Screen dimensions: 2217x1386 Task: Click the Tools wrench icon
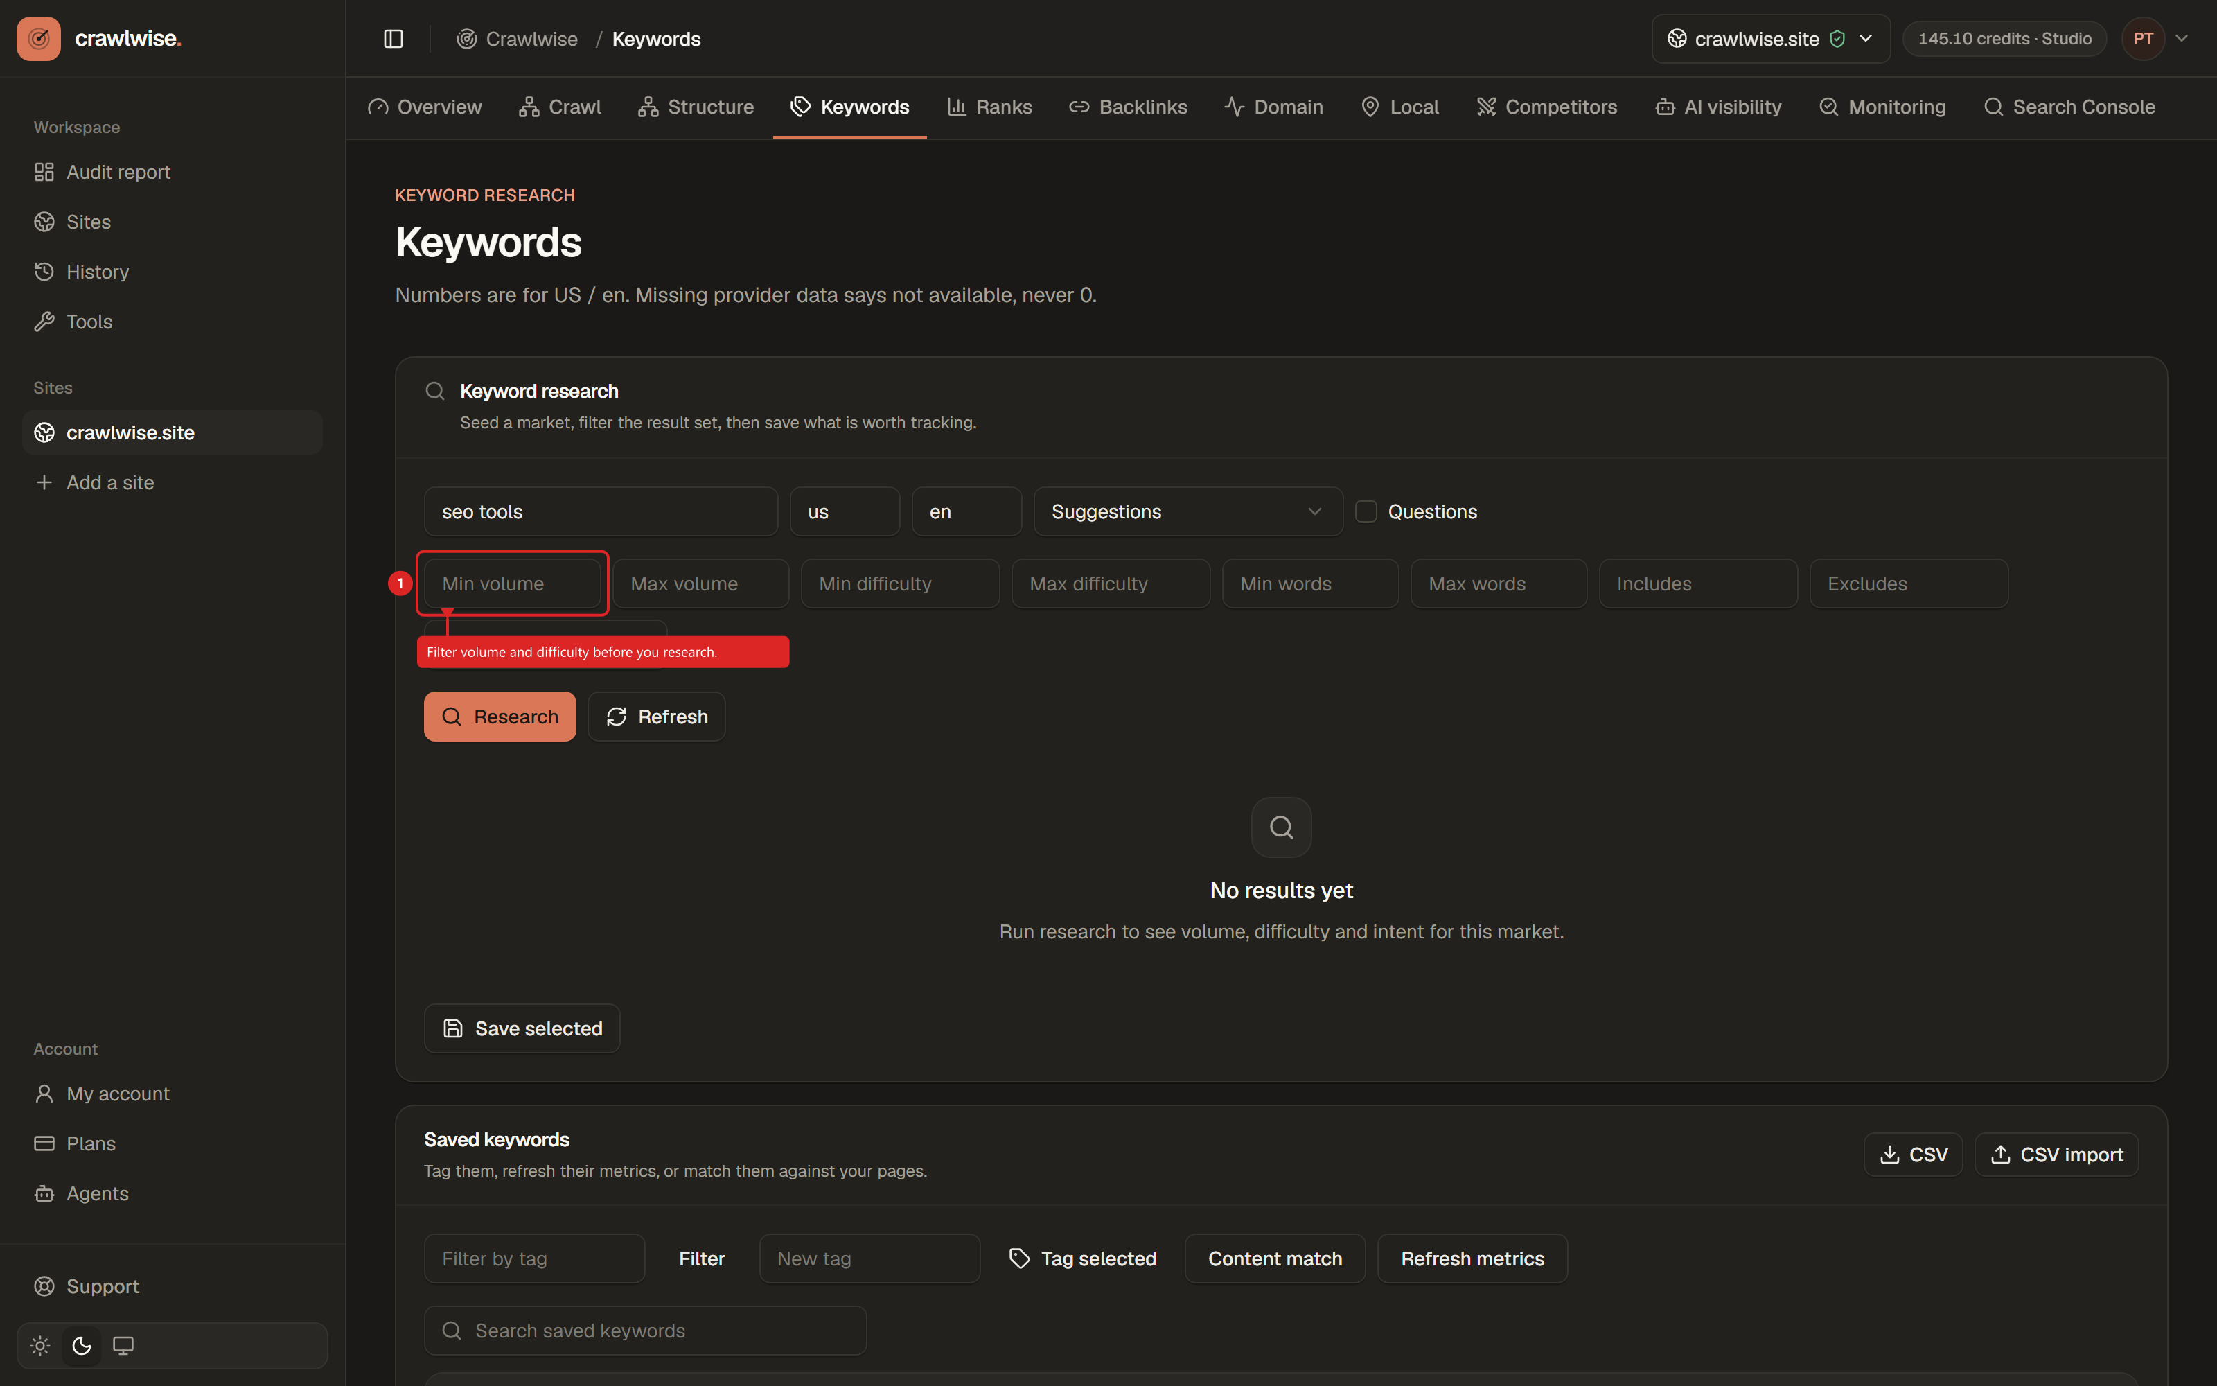(44, 322)
